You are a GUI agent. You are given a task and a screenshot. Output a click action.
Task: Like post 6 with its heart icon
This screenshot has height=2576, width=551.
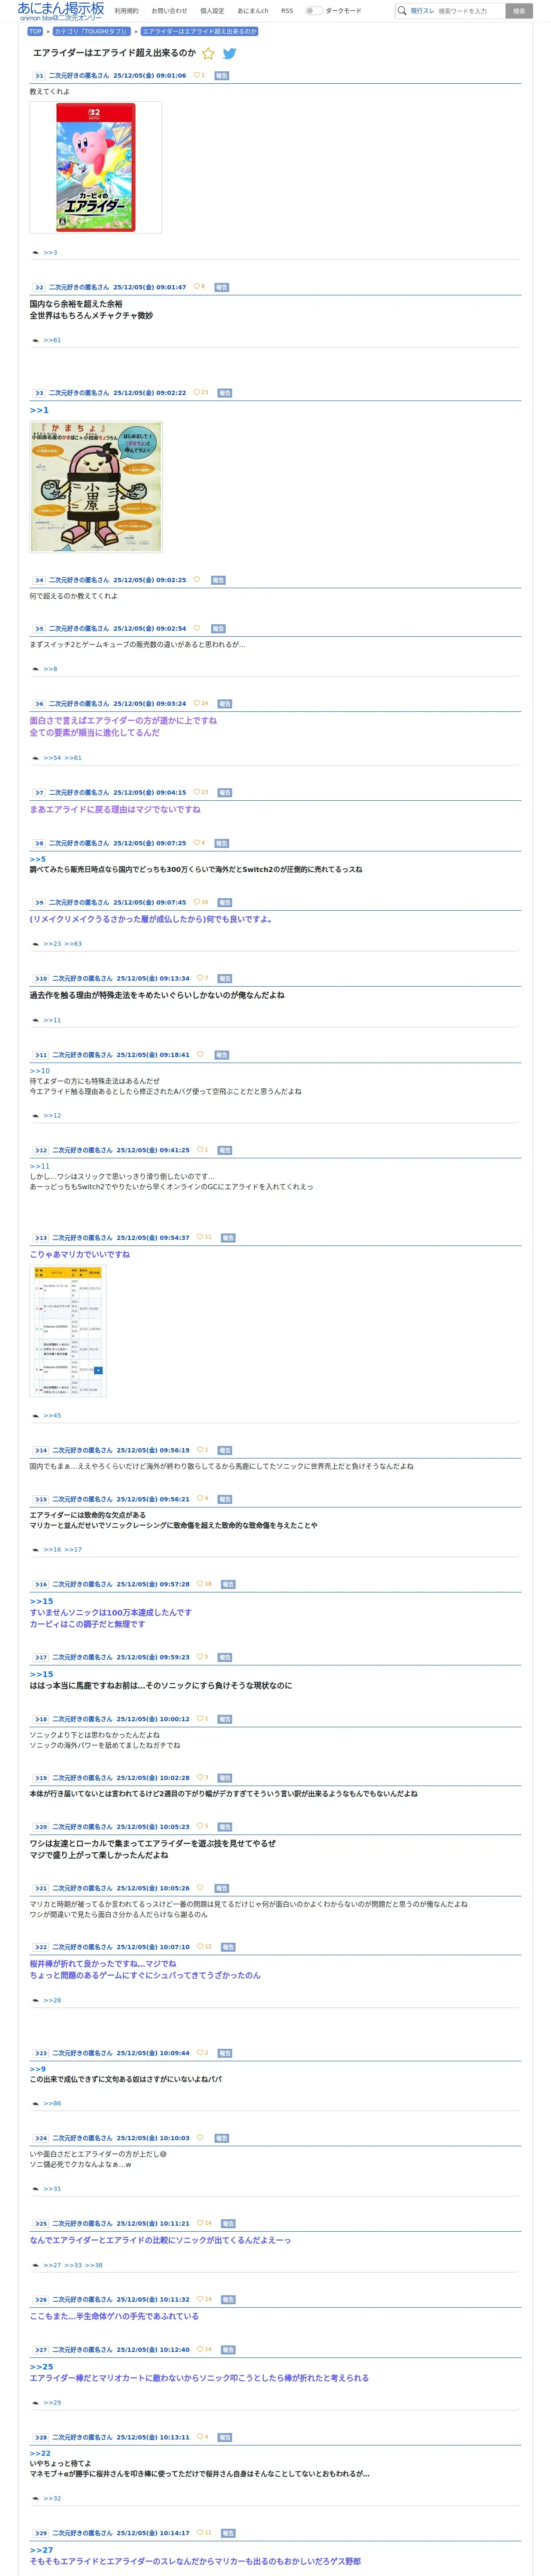point(196,704)
